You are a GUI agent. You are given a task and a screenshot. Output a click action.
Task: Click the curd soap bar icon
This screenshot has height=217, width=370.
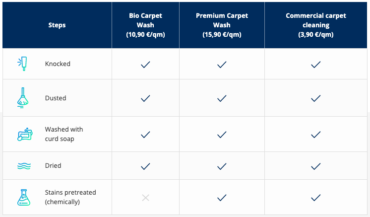click(x=25, y=135)
